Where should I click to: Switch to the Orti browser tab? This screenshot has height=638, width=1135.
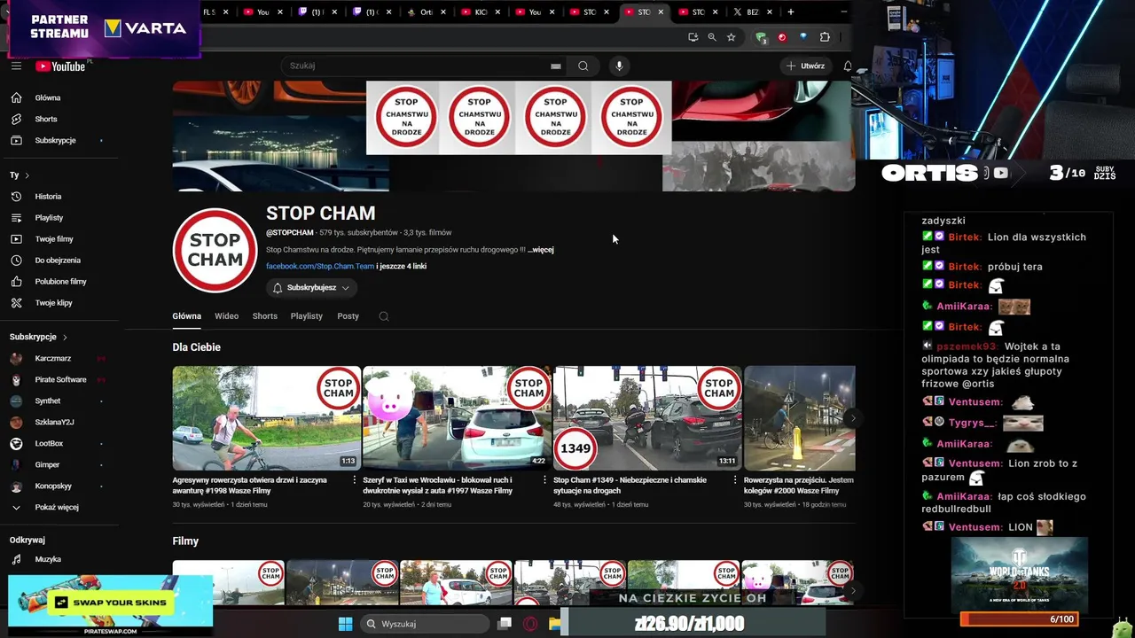pyautogui.click(x=426, y=12)
